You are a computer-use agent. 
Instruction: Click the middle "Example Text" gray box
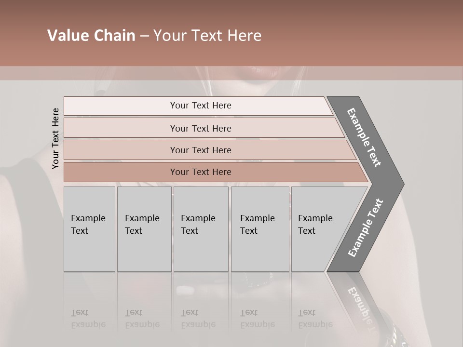click(201, 228)
